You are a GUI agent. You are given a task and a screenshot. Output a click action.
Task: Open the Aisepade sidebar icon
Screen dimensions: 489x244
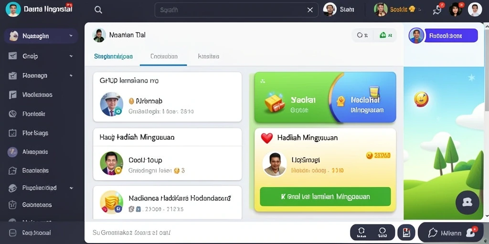pos(12,152)
